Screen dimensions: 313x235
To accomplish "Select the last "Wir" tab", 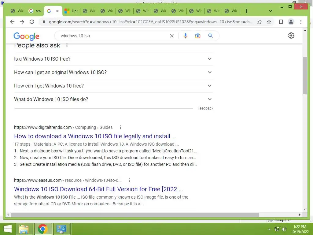I will [x=231, y=11].
